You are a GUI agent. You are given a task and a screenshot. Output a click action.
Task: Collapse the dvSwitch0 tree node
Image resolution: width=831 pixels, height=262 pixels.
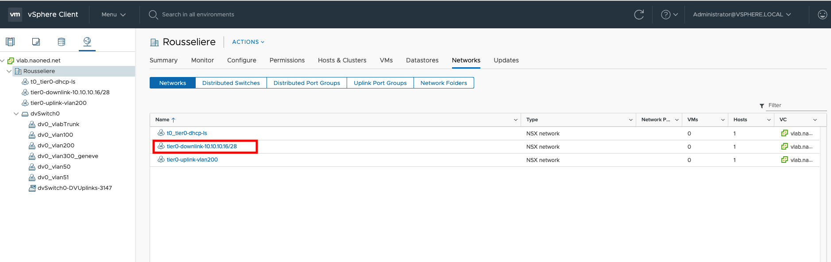[x=16, y=114]
